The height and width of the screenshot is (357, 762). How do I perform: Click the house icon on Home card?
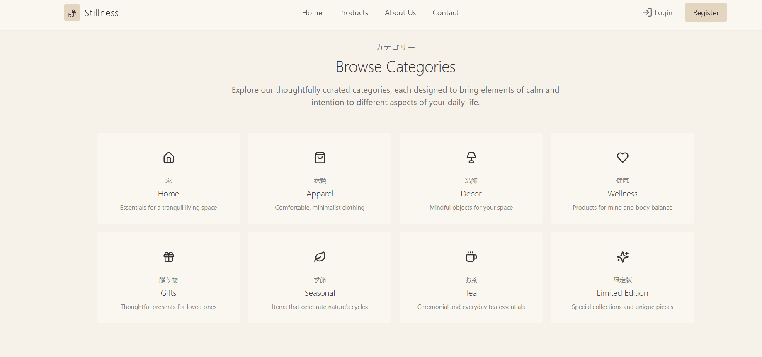pos(169,158)
